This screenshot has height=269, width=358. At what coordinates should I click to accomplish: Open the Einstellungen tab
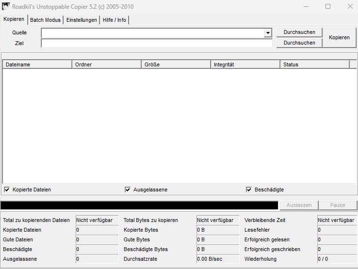click(81, 20)
